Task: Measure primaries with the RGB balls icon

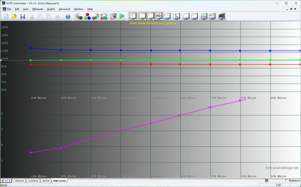Action: [x=87, y=16]
